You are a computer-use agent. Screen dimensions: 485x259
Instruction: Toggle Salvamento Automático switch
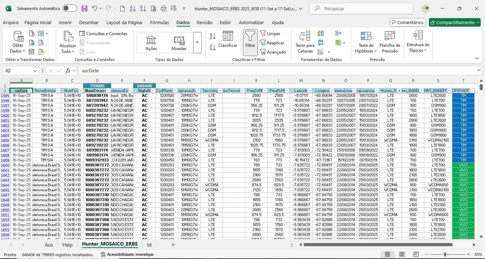(70, 9)
